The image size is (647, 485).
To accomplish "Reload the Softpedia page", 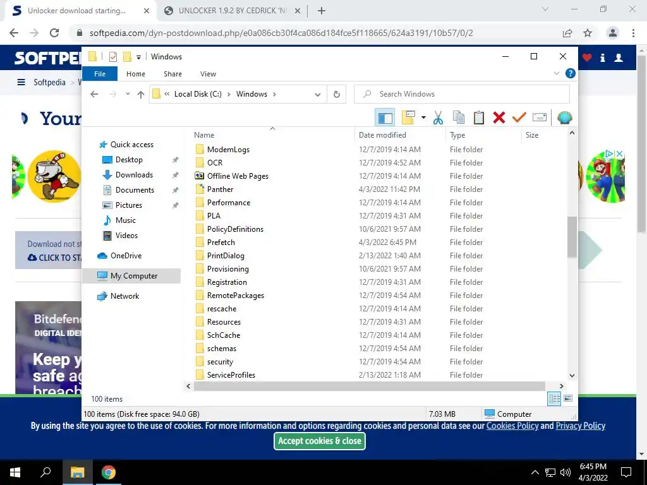I will [x=54, y=33].
